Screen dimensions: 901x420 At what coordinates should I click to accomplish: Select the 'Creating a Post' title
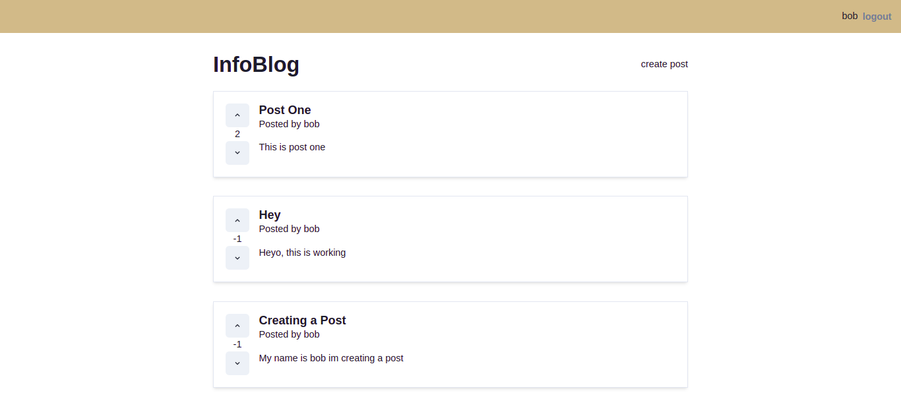point(302,320)
